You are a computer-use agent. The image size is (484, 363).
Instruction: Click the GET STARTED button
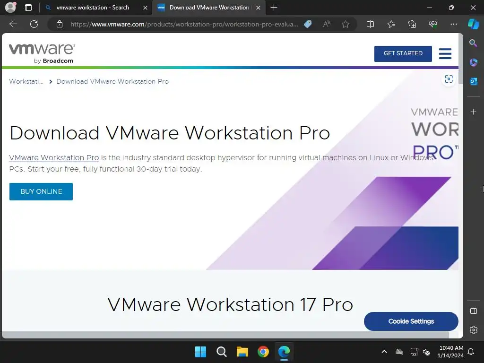coord(403,53)
